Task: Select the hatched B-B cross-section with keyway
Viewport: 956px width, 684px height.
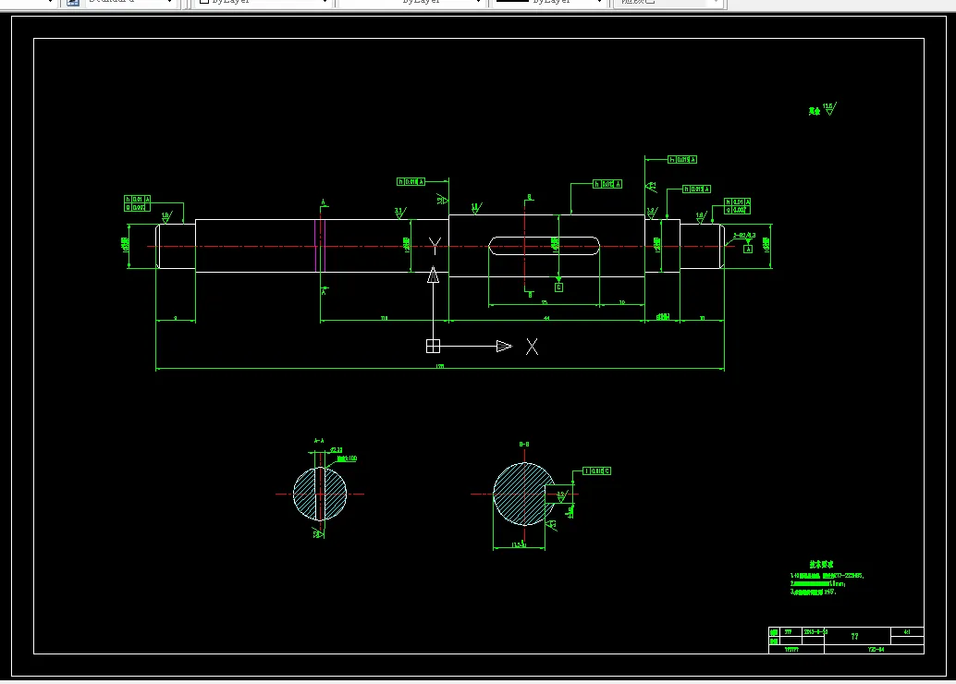Action: pyautogui.click(x=523, y=494)
